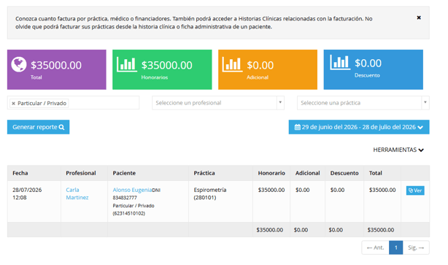Click the (62314510102) patient number
Viewport: 448px width, 265px height.
click(129, 213)
